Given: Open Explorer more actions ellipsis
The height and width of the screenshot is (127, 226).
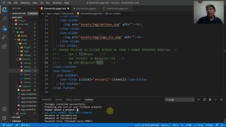Looking at the screenshot, I should [x=34, y=8].
